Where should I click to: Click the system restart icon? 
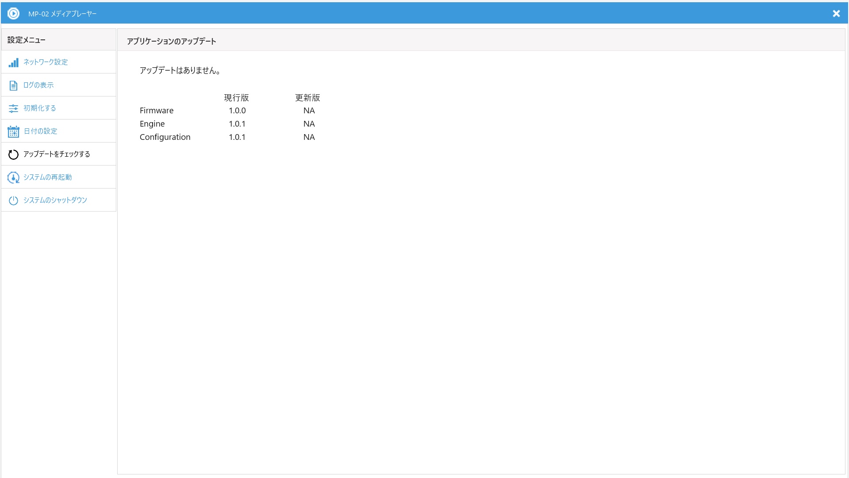point(13,177)
